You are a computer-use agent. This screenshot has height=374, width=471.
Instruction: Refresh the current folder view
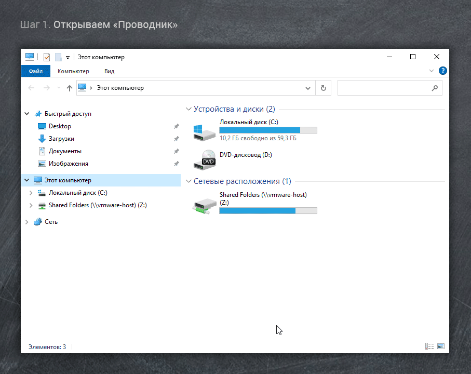pyautogui.click(x=323, y=88)
